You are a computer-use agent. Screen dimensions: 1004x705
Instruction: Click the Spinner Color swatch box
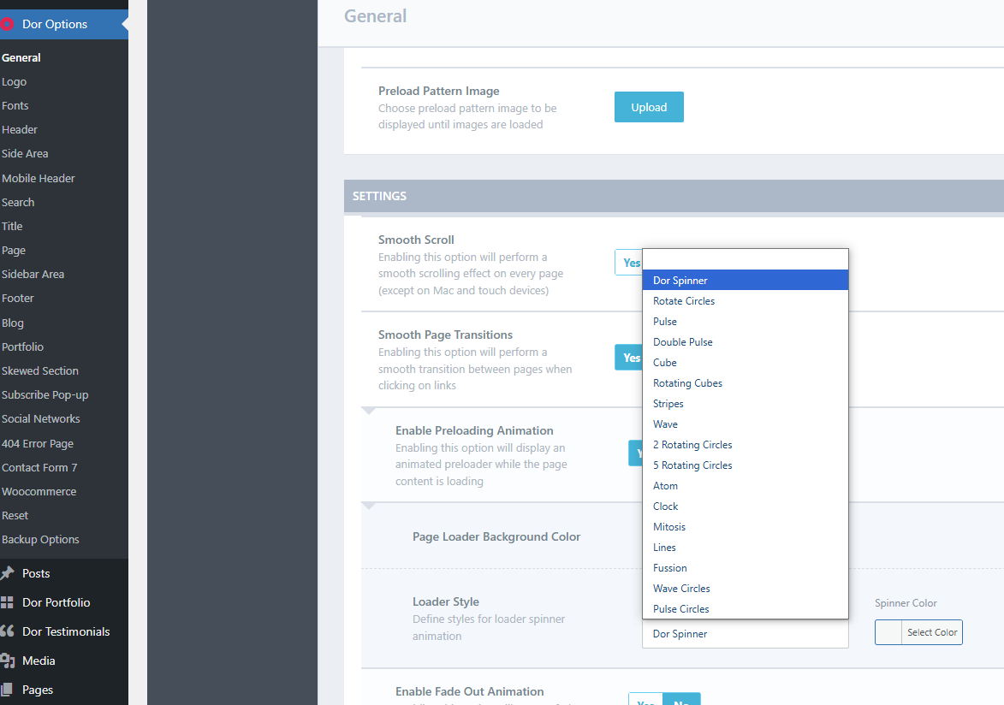tap(888, 632)
